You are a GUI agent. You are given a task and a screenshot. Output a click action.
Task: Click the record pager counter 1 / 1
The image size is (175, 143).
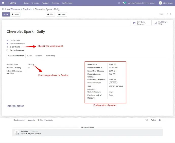[x=161, y=14]
